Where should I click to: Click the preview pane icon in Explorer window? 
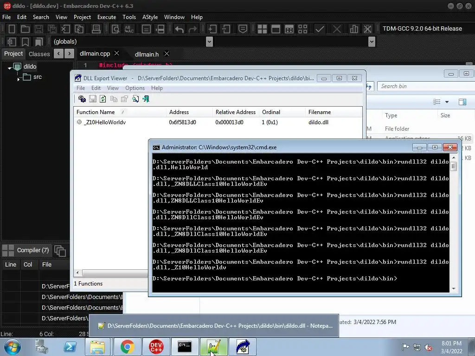pos(462,102)
